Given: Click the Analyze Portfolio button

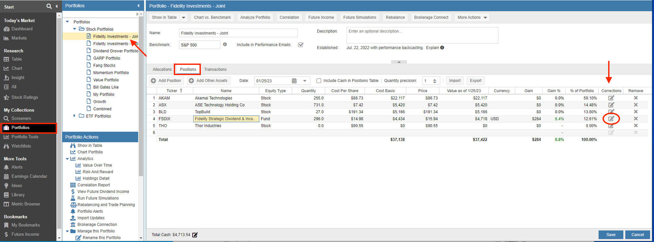Looking at the screenshot, I should [255, 17].
